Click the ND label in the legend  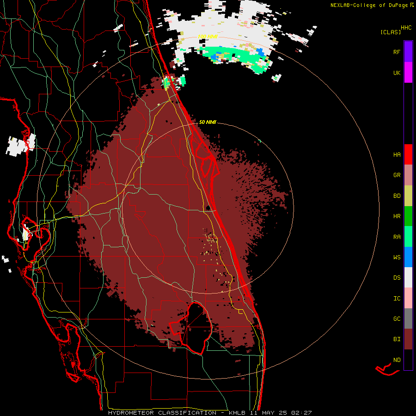point(397,360)
